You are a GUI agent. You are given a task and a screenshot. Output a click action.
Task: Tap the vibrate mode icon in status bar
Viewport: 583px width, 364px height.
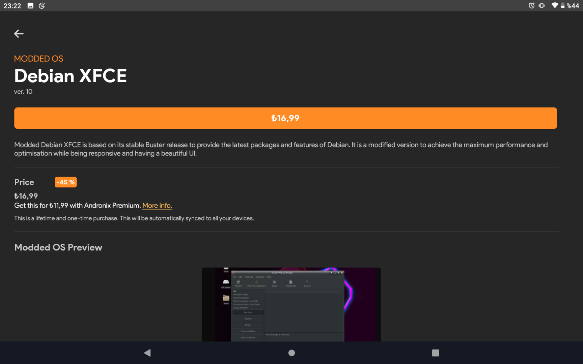click(x=542, y=5)
